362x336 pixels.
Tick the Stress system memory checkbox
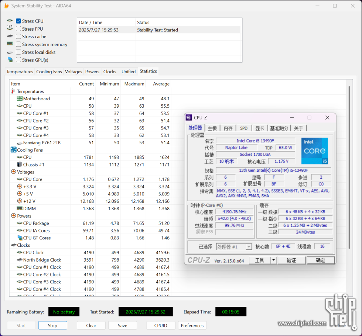point(18,44)
